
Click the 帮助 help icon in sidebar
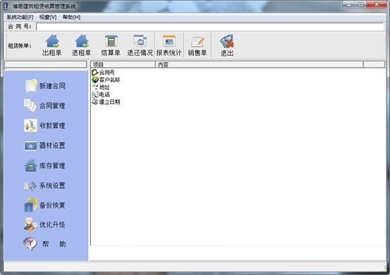30,244
